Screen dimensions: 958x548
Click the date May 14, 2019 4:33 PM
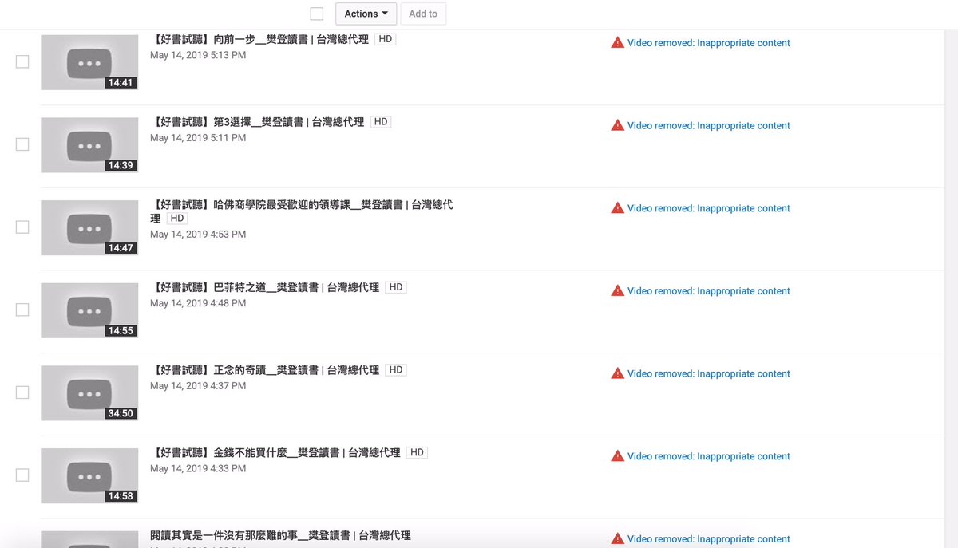point(198,469)
